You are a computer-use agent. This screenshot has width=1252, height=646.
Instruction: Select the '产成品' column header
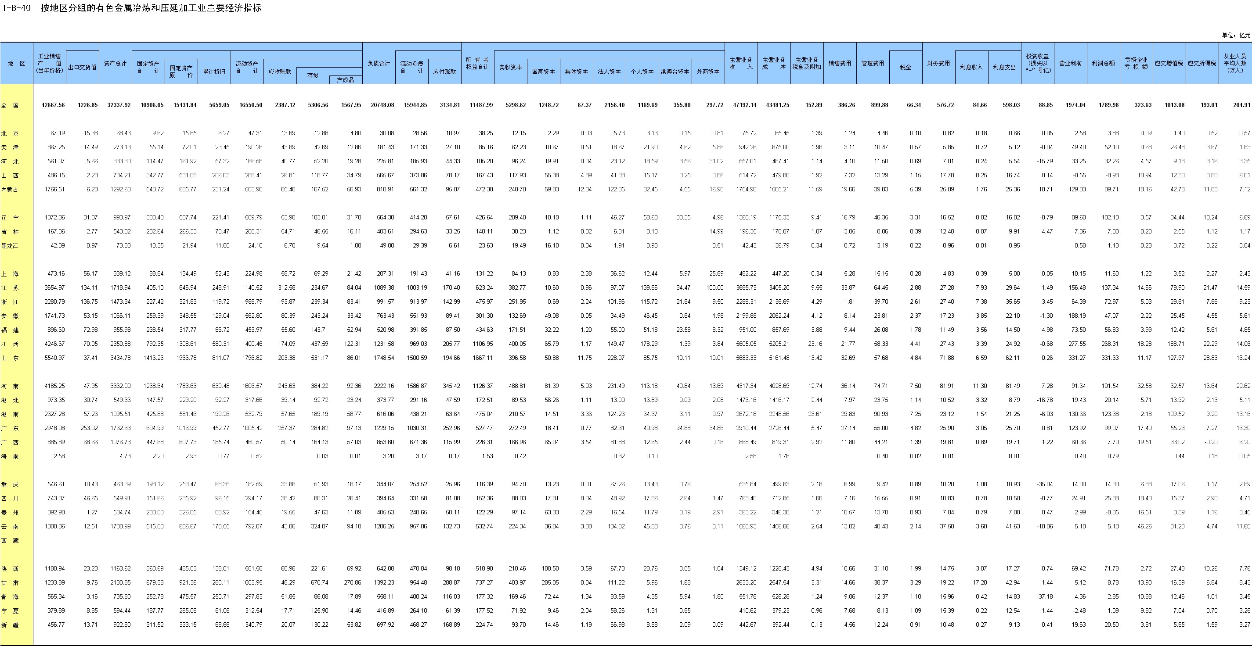pos(346,80)
